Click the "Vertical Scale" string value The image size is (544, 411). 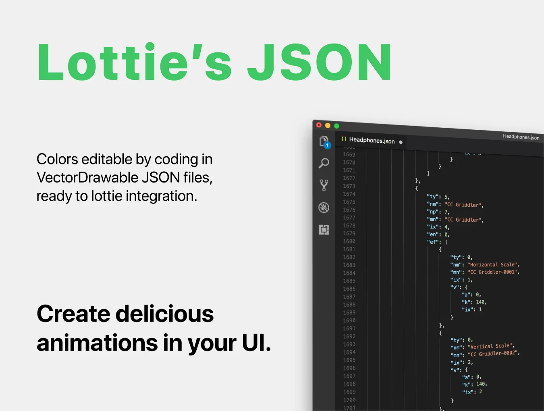(x=490, y=346)
